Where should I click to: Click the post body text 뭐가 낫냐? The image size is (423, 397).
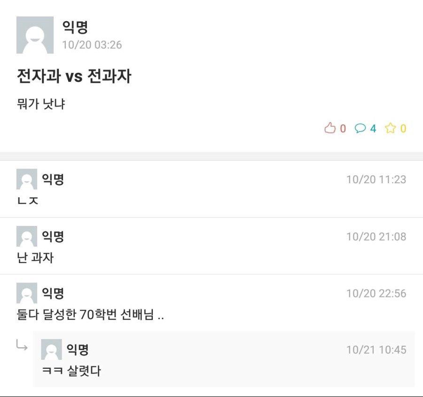pos(40,104)
